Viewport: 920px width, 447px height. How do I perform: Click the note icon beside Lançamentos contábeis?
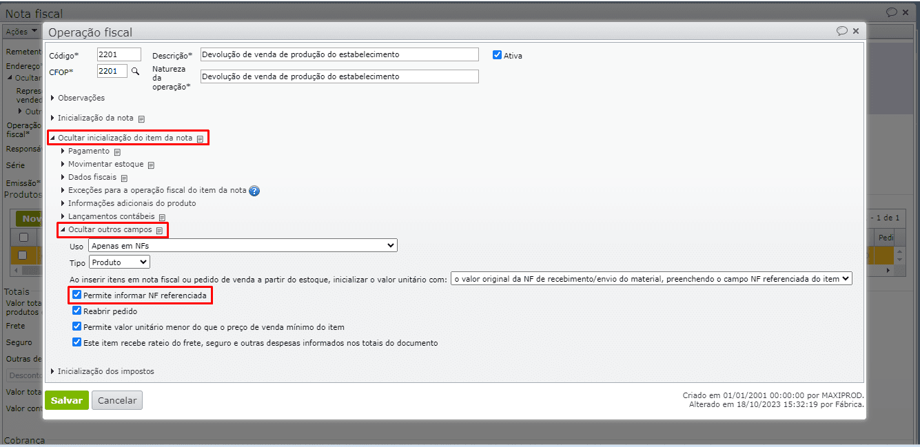pyautogui.click(x=162, y=217)
